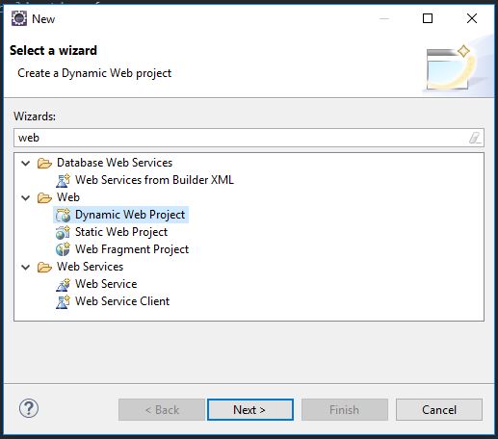
Task: Select Web Fragment Project entry
Action: [x=132, y=249]
